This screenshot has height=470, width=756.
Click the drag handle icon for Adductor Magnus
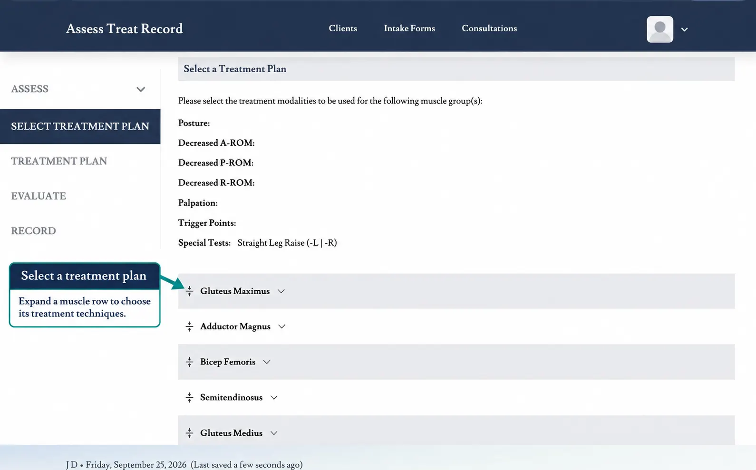click(x=189, y=326)
